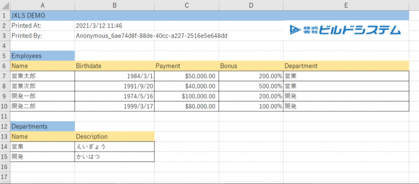Select row 1 header
The height and width of the screenshot is (184, 419).
(5, 16)
